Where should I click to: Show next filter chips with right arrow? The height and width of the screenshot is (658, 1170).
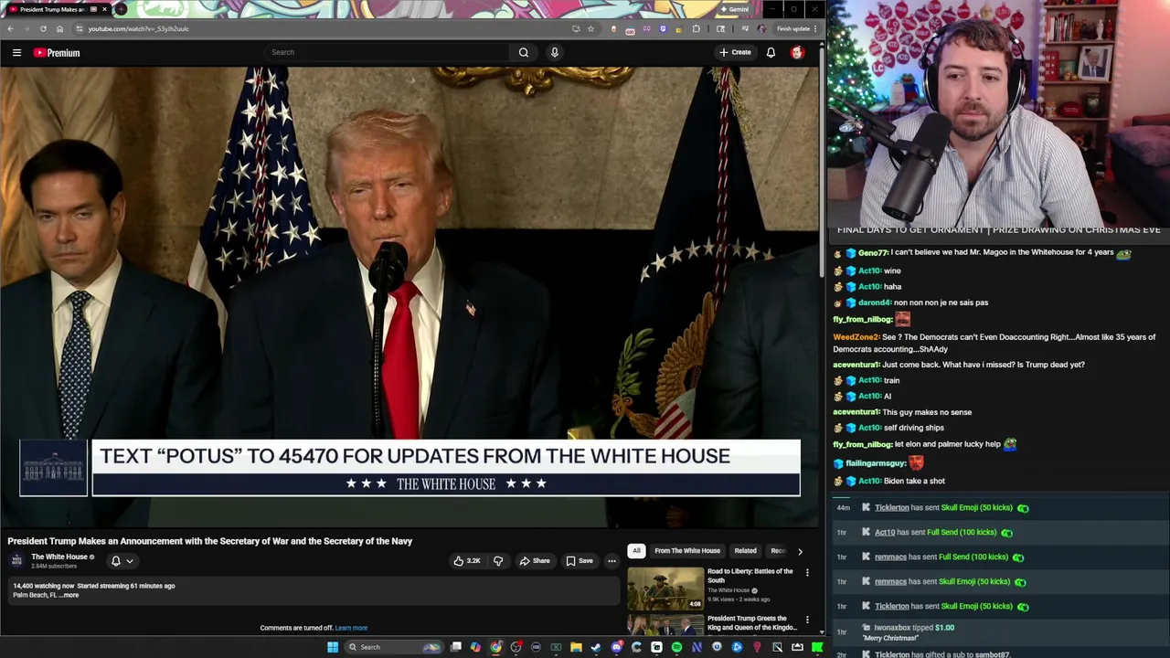(x=800, y=551)
